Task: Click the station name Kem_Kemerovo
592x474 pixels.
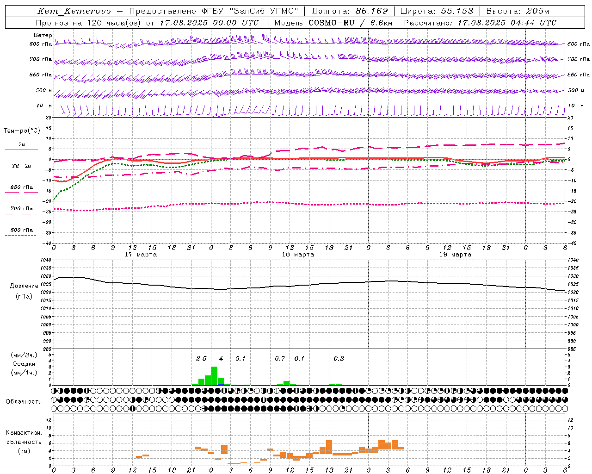Action: pyautogui.click(x=74, y=11)
